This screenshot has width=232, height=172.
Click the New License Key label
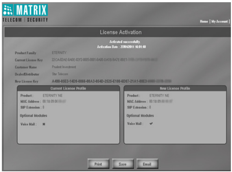click(27, 81)
